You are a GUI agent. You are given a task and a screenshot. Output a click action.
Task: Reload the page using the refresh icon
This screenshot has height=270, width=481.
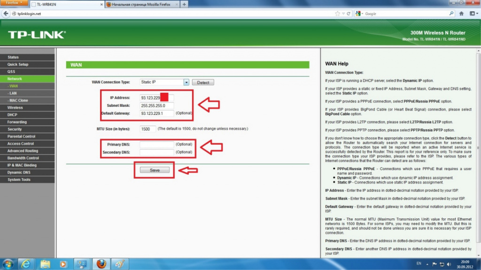tap(349, 14)
